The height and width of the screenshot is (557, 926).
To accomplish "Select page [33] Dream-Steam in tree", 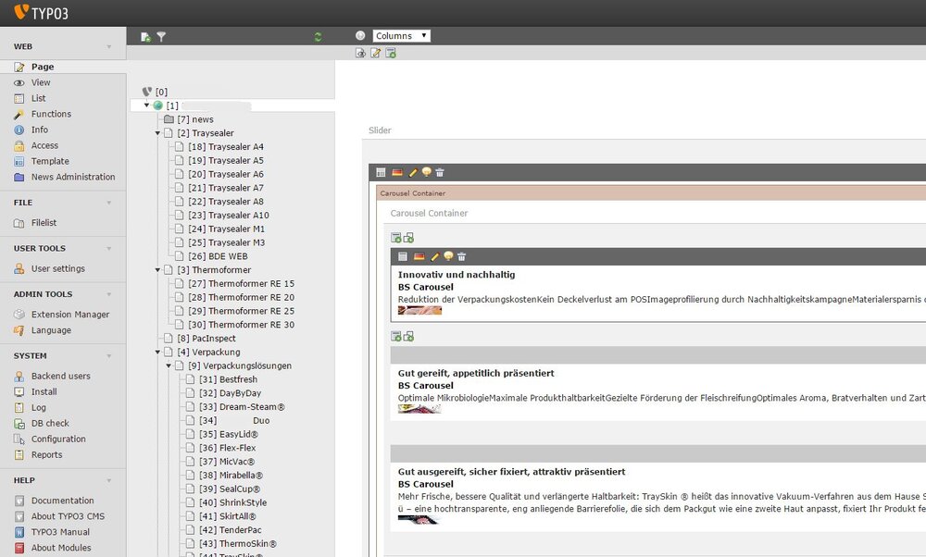I will point(242,407).
